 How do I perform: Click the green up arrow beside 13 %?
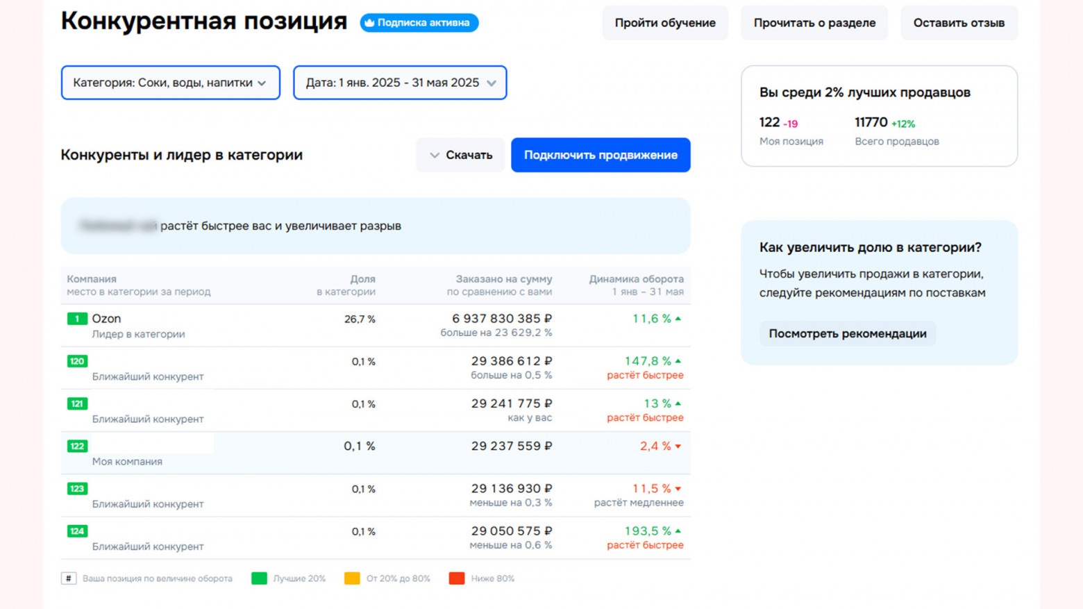pyautogui.click(x=678, y=403)
